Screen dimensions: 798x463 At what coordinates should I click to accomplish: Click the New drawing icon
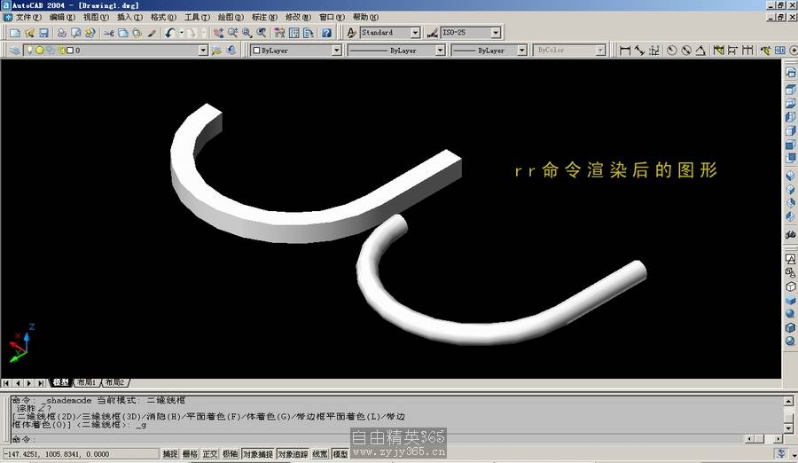[x=15, y=33]
